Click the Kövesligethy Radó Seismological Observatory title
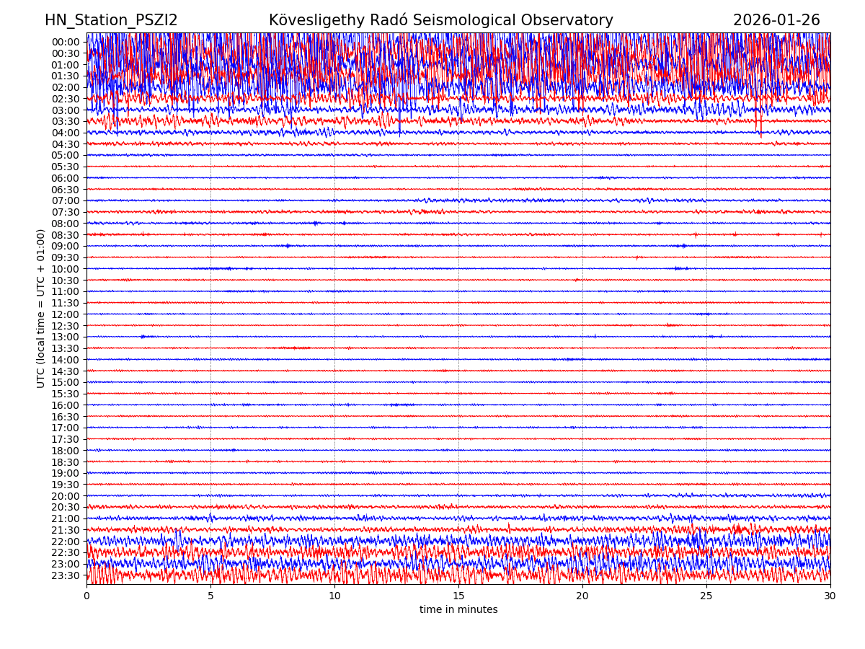The height and width of the screenshot is (649, 865). tap(440, 21)
